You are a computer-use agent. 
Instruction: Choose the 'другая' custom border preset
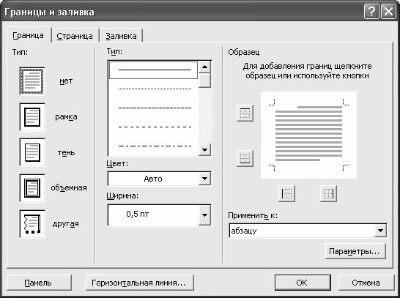coord(32,224)
